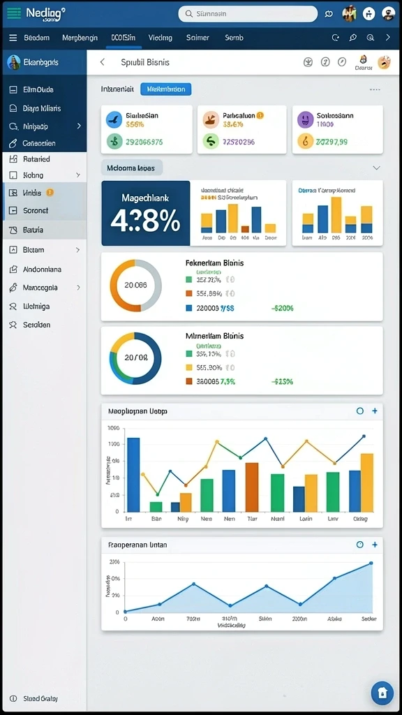Expand the Maracogia sidebar chevron

click(78, 288)
